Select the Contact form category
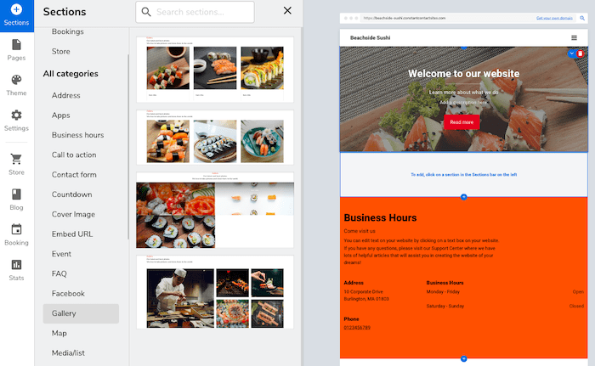 [74, 174]
